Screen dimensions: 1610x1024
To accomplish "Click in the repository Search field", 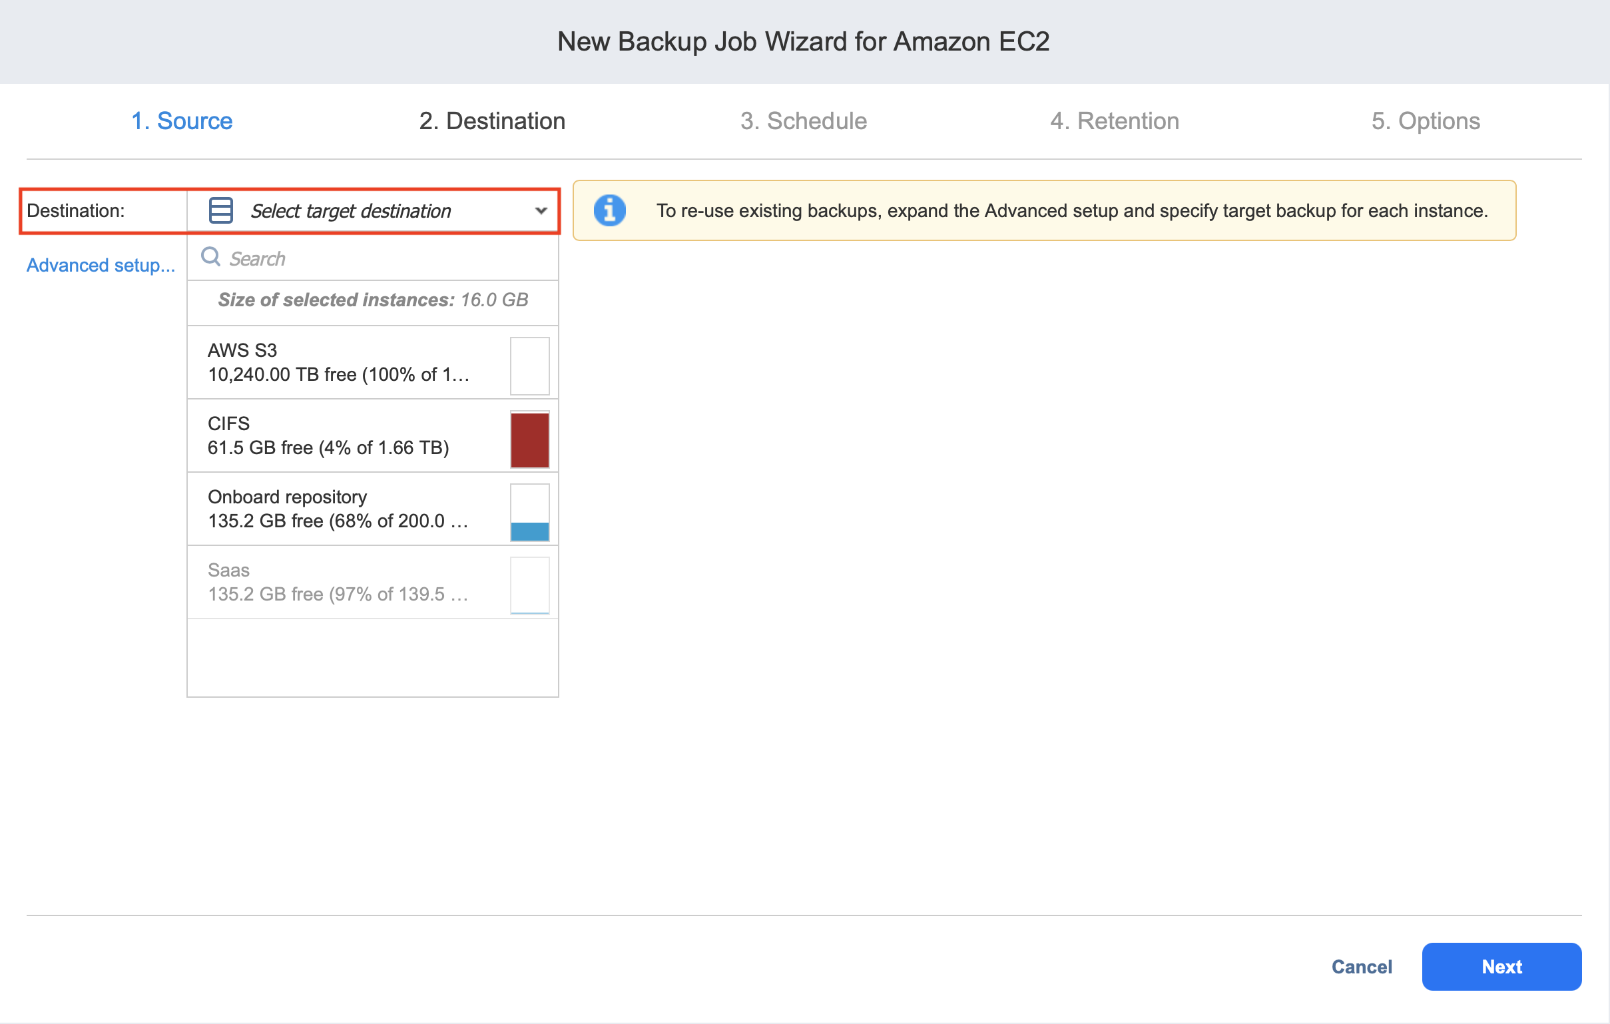I will pos(381,259).
